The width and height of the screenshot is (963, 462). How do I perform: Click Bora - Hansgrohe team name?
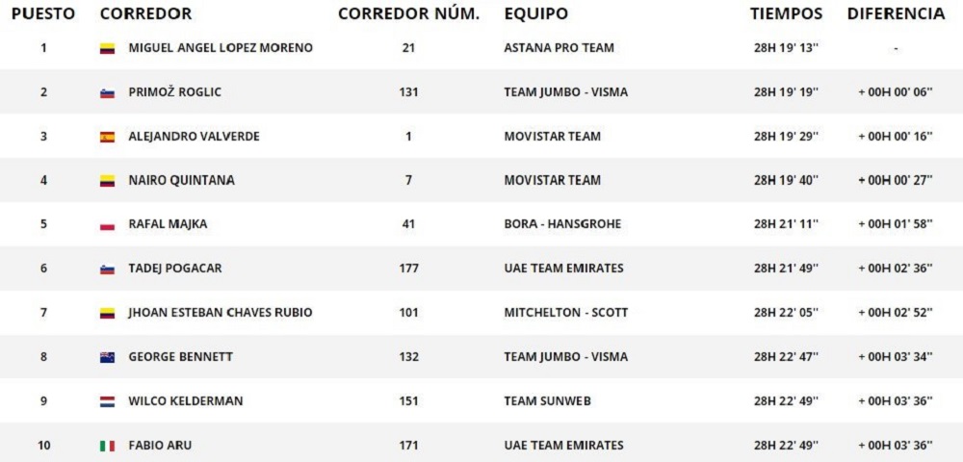tap(562, 224)
